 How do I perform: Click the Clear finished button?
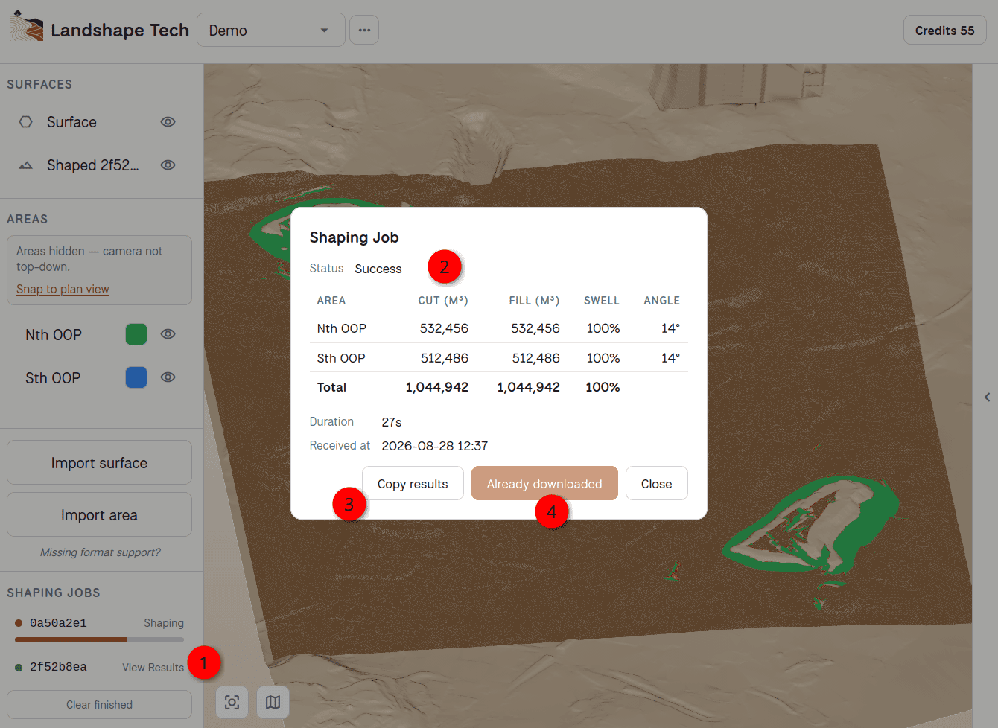99,705
